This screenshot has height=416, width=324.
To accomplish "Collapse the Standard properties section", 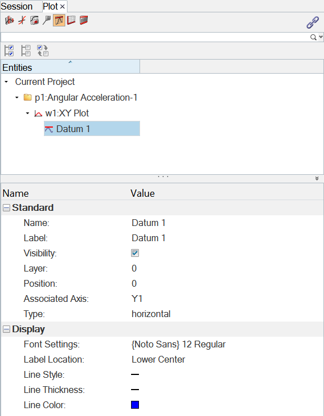I will coord(6,208).
